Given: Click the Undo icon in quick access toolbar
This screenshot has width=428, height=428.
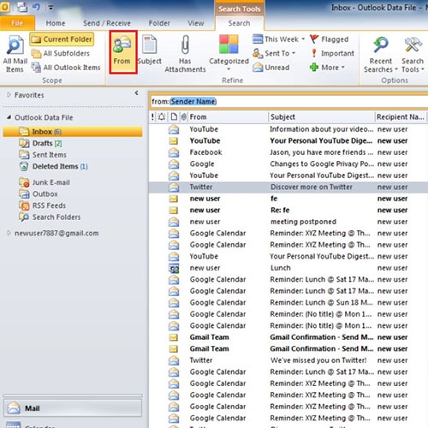Looking at the screenshot, I should pos(36,7).
